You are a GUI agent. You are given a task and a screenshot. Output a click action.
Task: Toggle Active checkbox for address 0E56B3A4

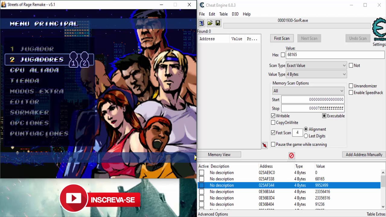click(201, 192)
